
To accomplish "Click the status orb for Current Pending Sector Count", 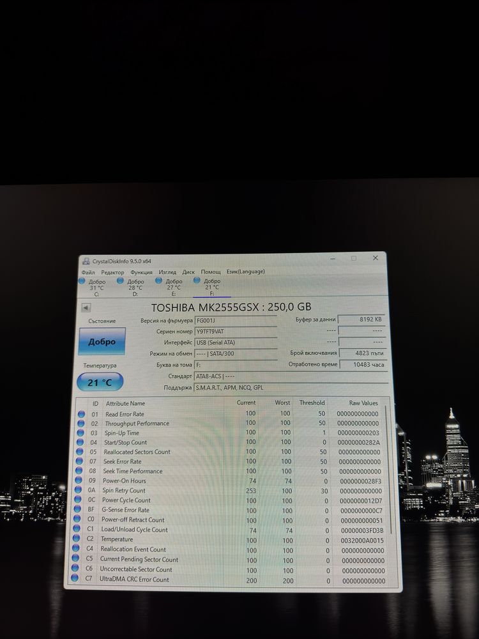I will (75, 558).
